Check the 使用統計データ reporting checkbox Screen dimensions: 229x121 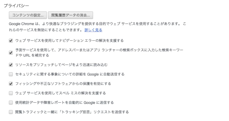pyautogui.click(x=11, y=102)
